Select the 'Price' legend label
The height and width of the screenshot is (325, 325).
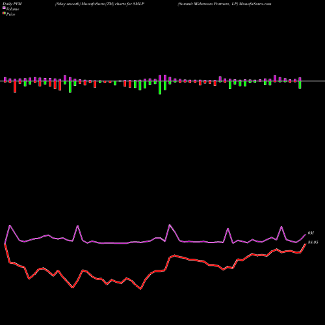[x=10, y=14]
